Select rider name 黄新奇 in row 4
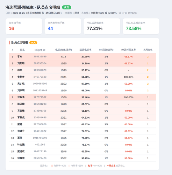Screen dimensions: 172x175 pyautogui.click(x=21, y=77)
